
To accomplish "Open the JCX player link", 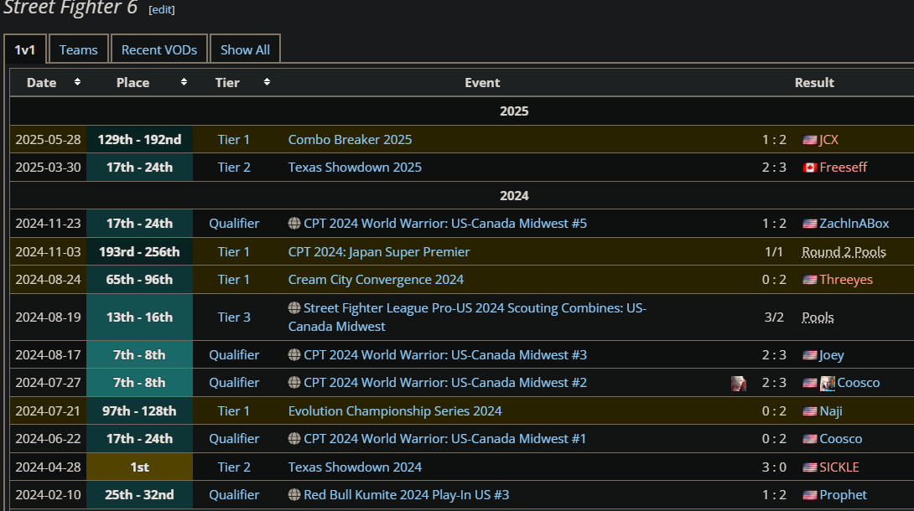I will pos(829,140).
